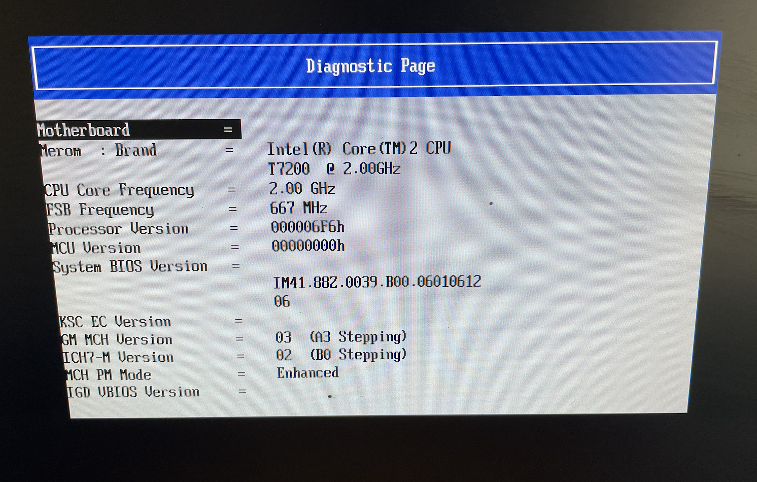Click the T7200 @ 2.00GHz text
Screen dimensions: 757x482
click(x=334, y=168)
